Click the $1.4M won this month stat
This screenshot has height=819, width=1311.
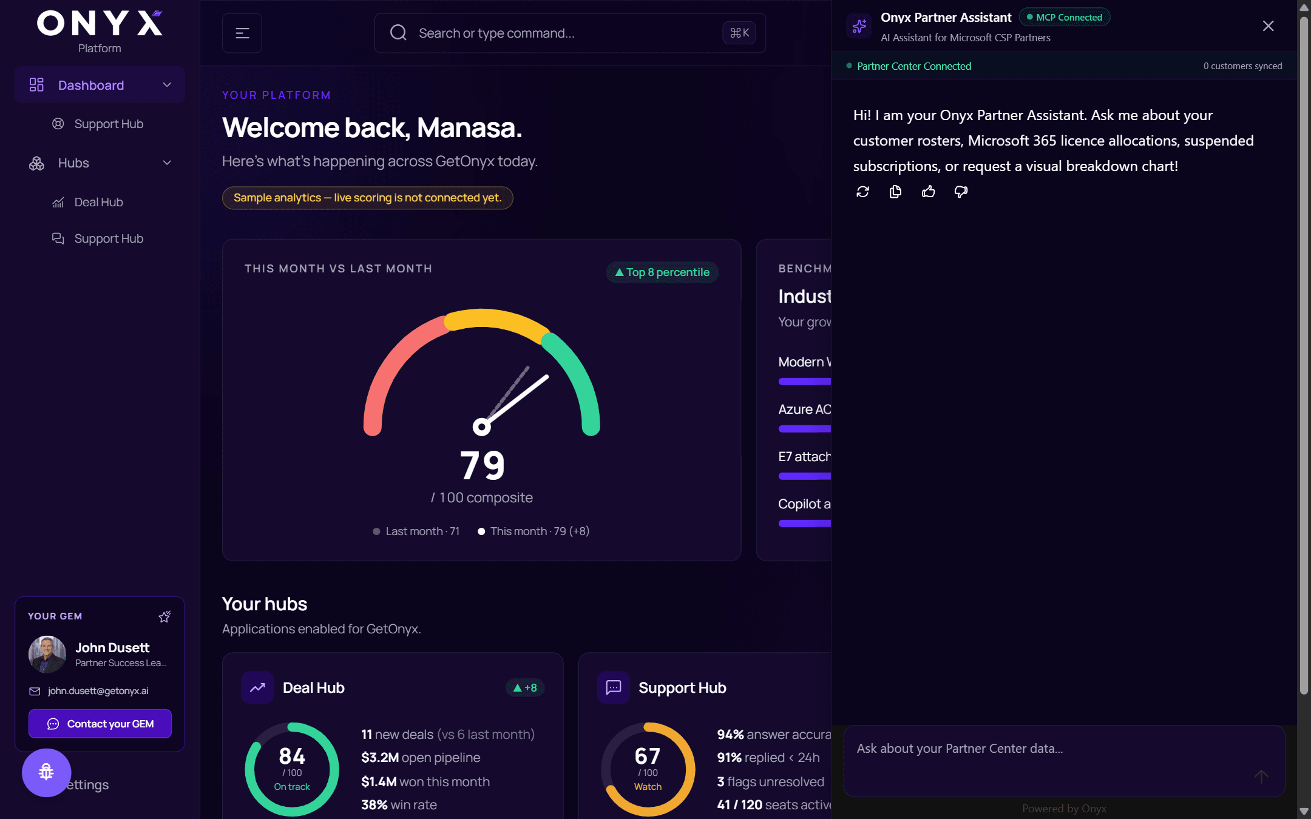(425, 782)
